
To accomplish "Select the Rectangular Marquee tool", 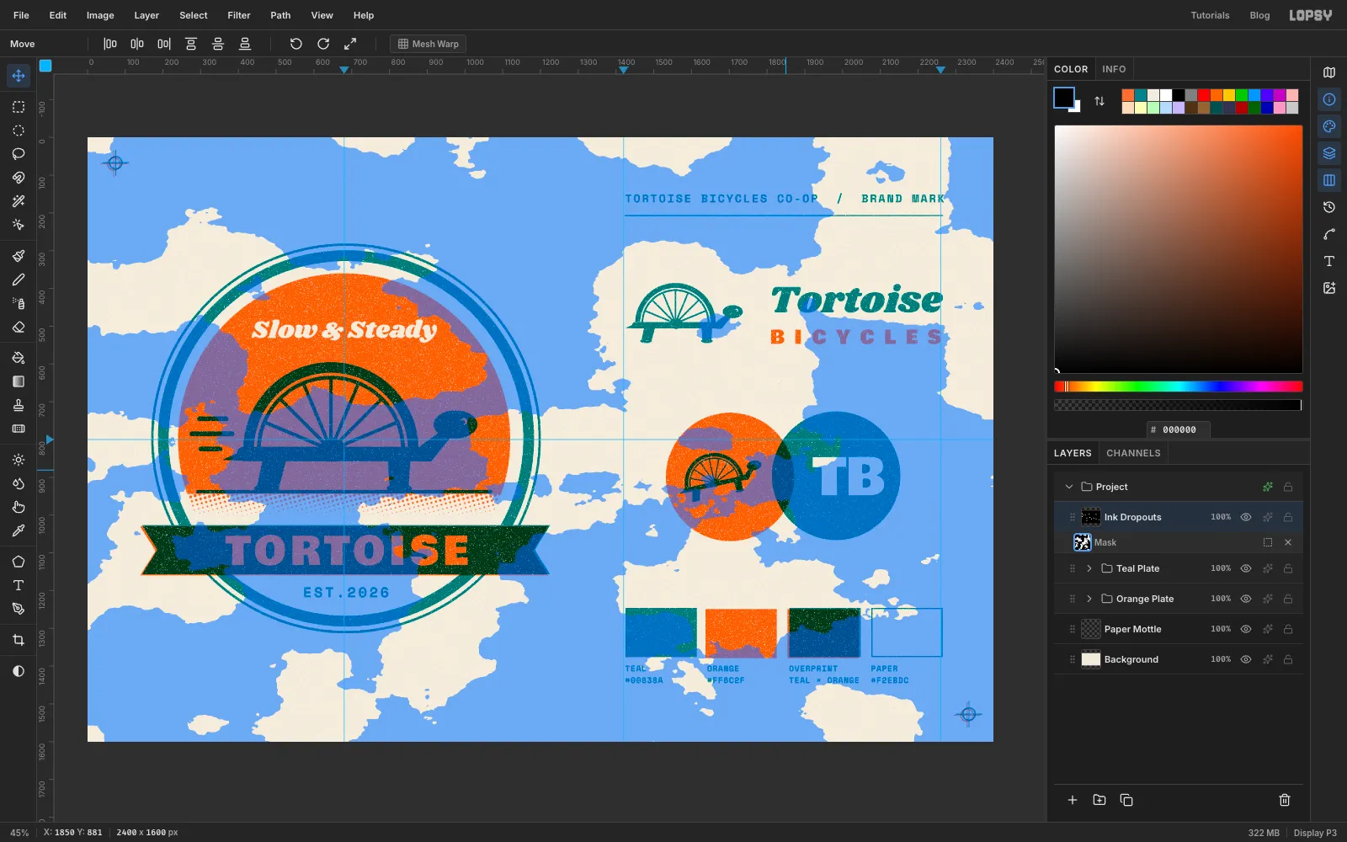I will 19,107.
